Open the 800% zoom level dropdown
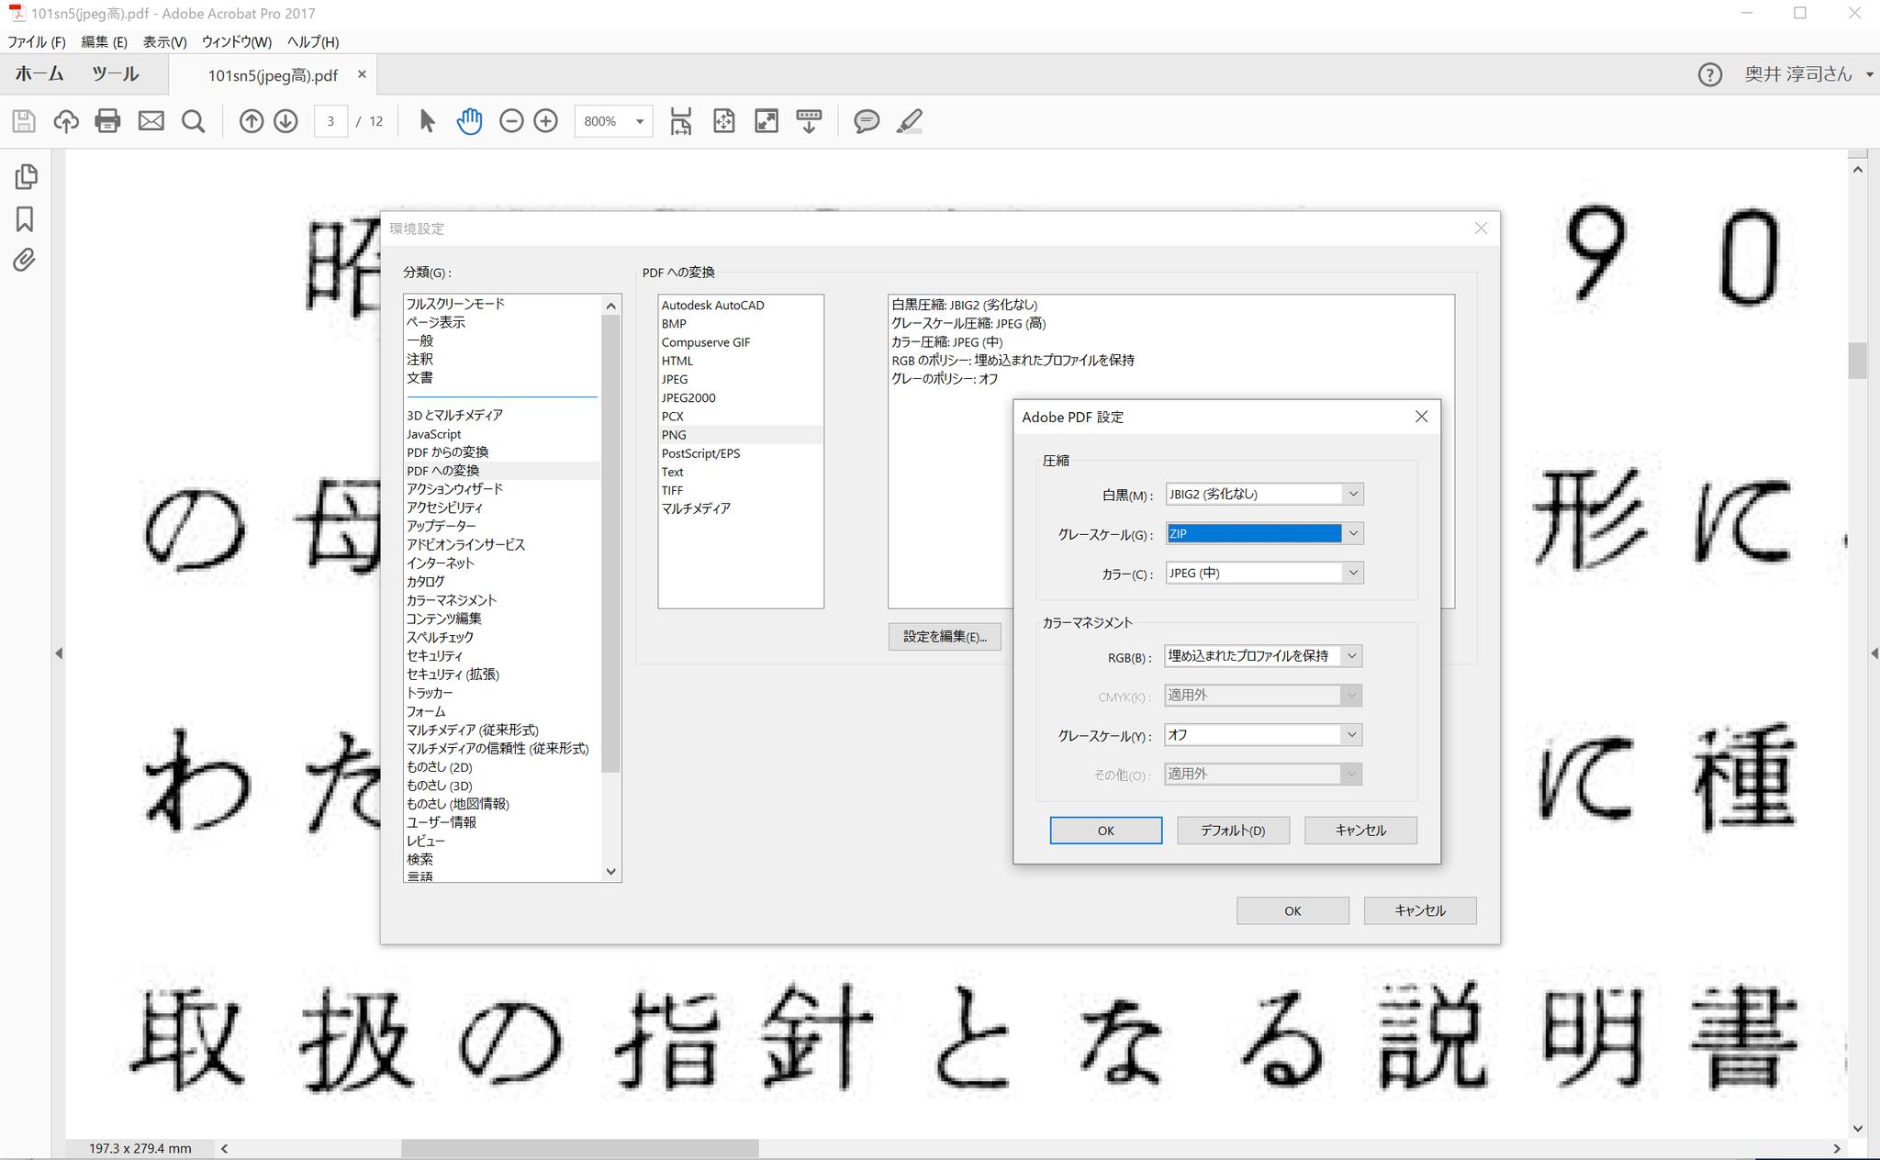 pos(639,121)
